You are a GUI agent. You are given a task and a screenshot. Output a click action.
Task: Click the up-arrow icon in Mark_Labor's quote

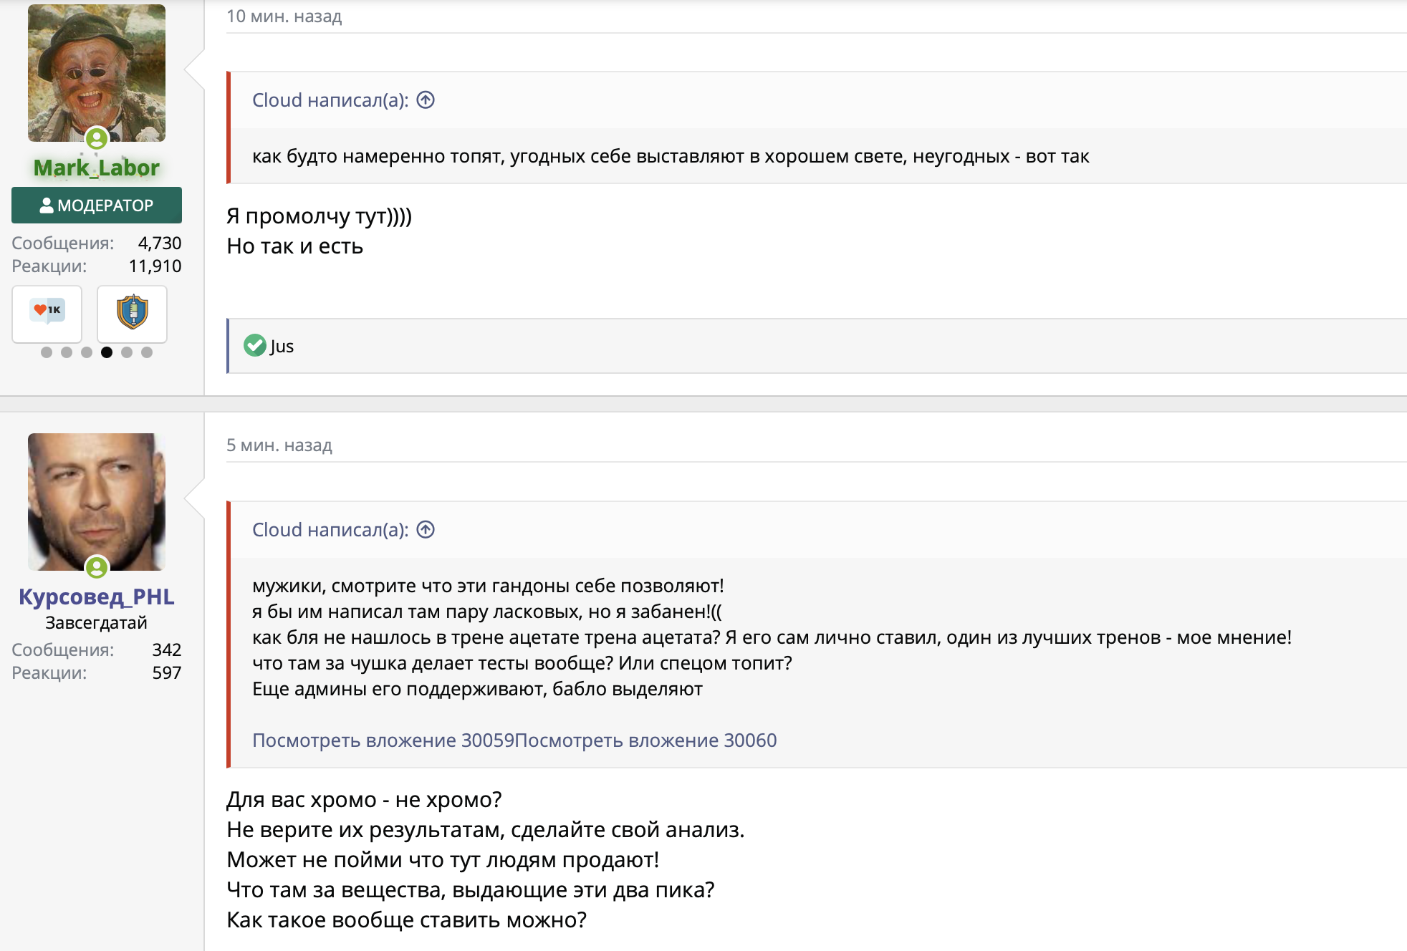click(426, 100)
